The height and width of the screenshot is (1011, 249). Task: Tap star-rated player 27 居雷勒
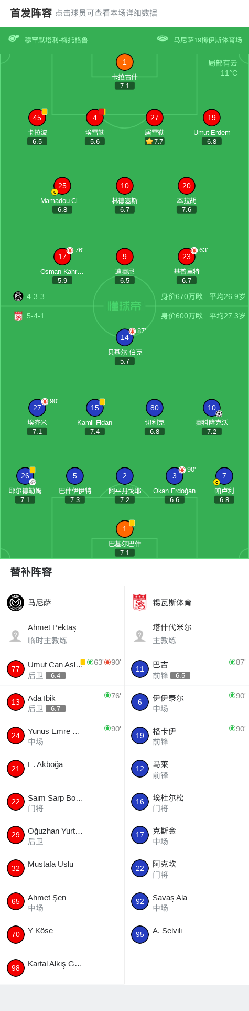click(x=155, y=118)
